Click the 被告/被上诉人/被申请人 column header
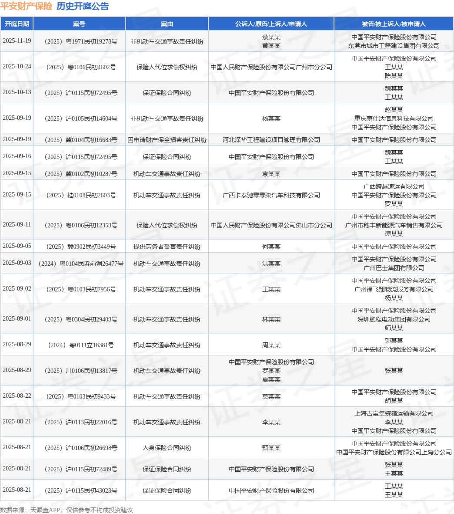This screenshot has width=454, height=514. point(394,24)
